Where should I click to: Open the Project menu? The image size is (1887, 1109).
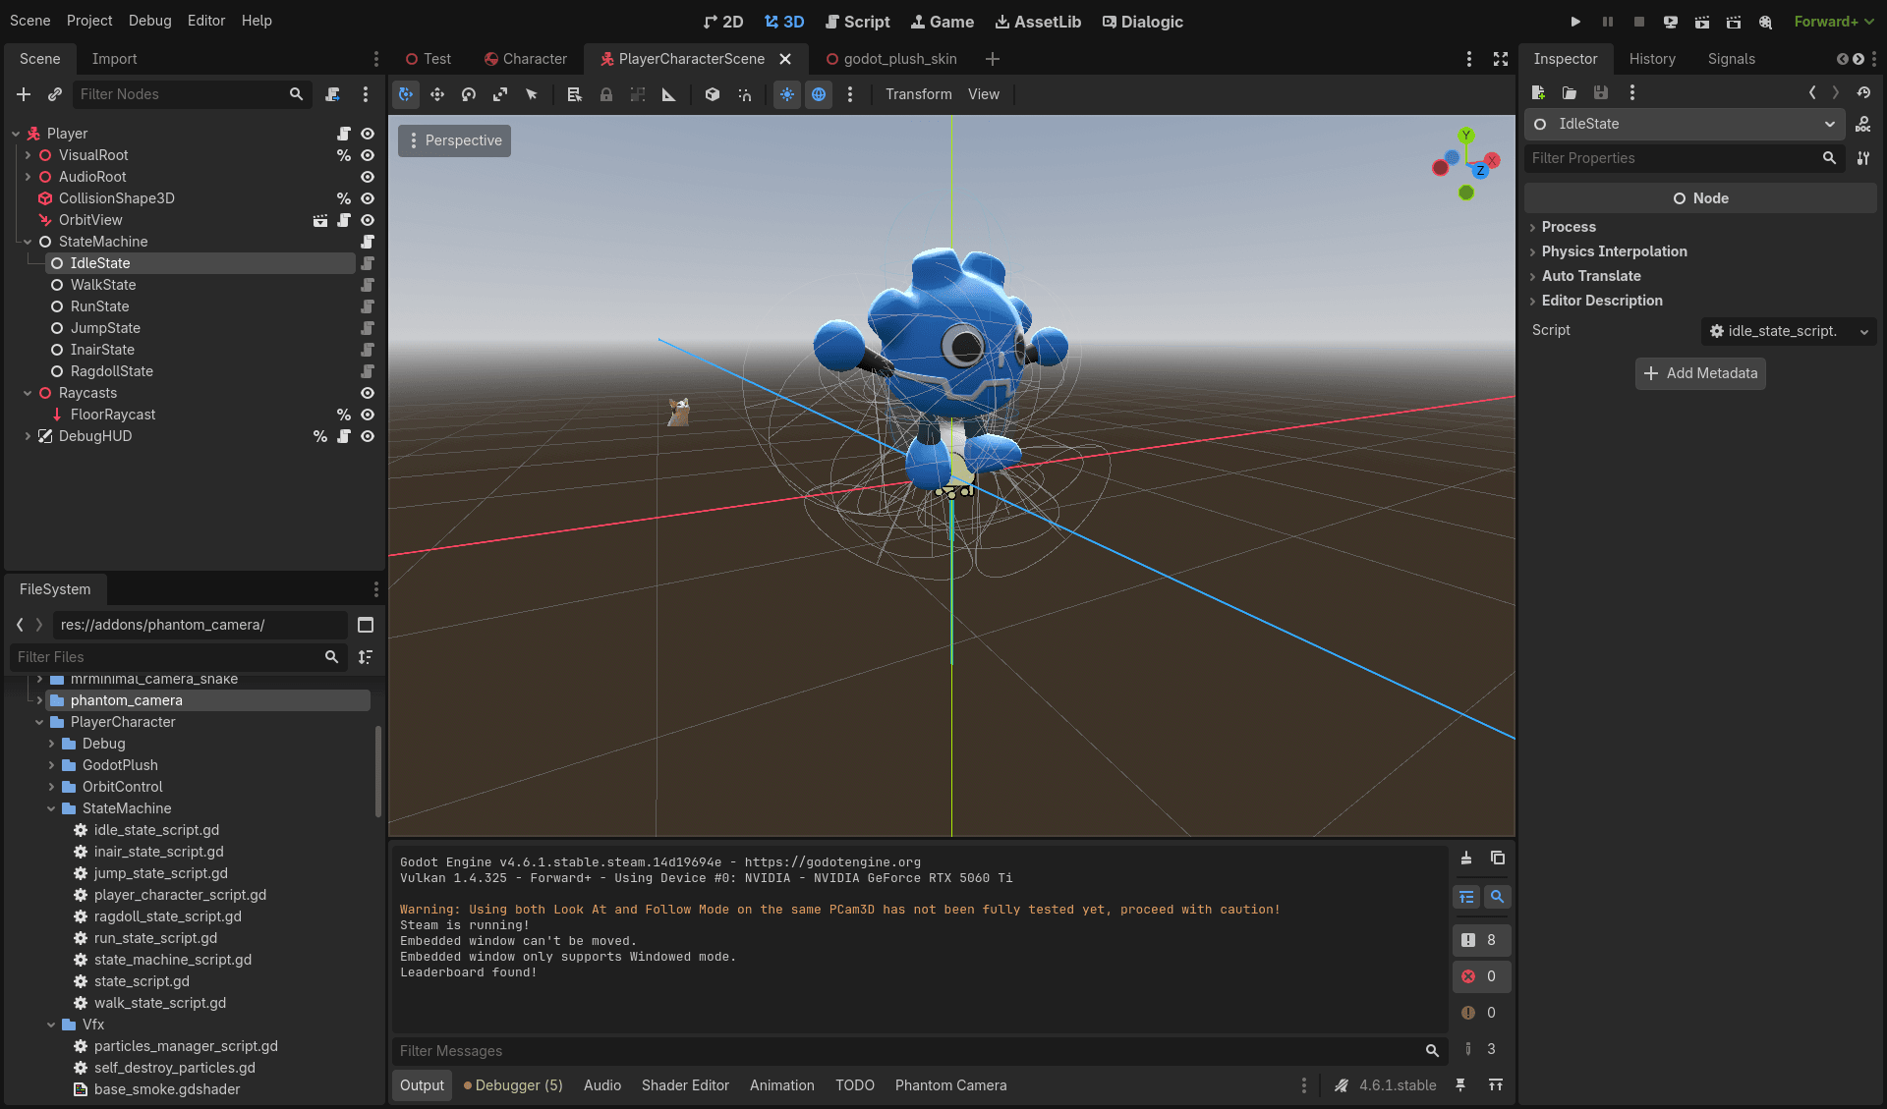pos(89,21)
